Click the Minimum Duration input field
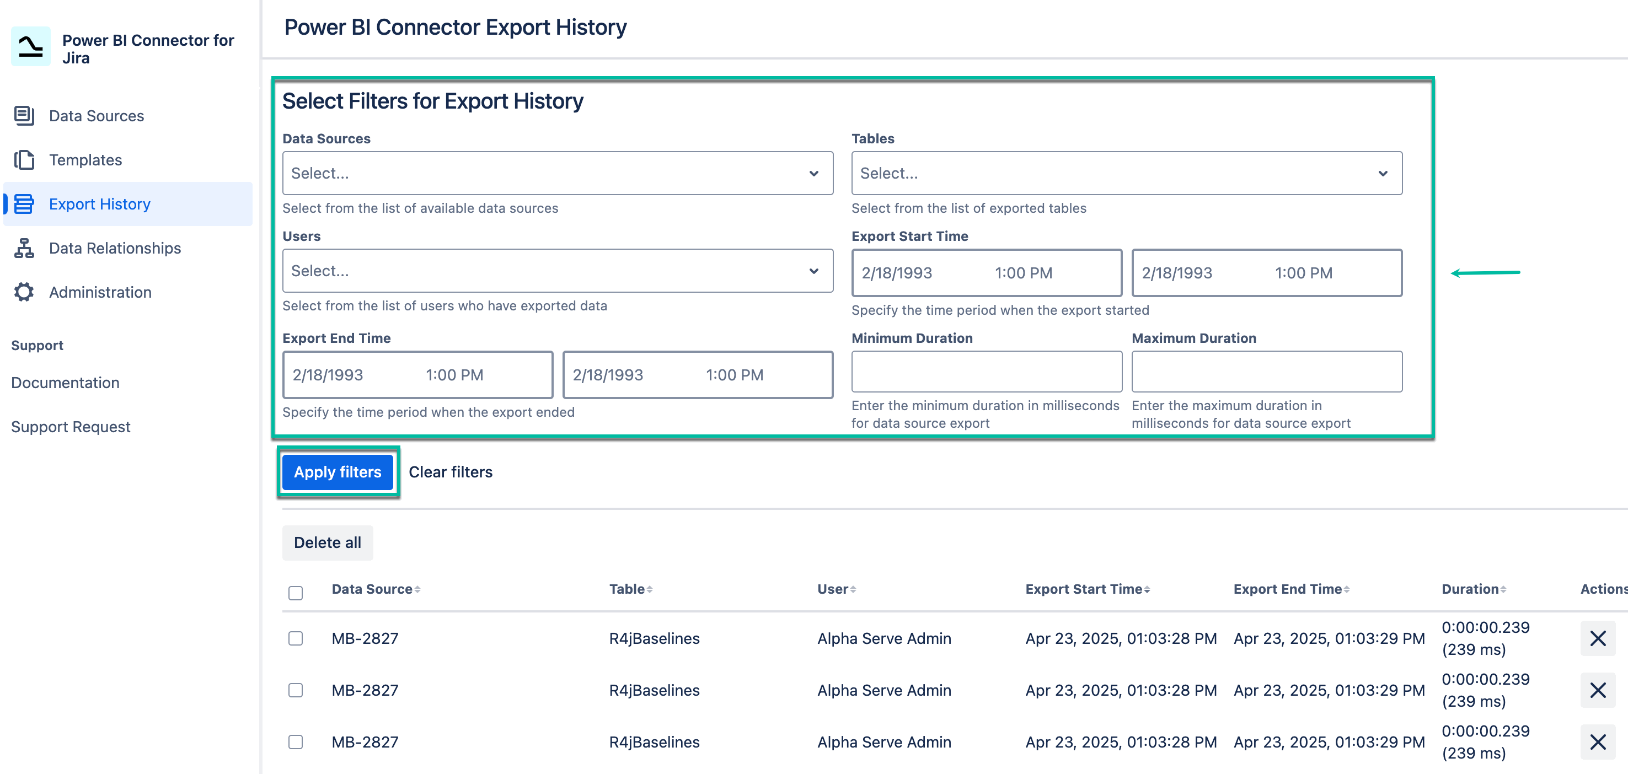The image size is (1628, 774). (986, 372)
